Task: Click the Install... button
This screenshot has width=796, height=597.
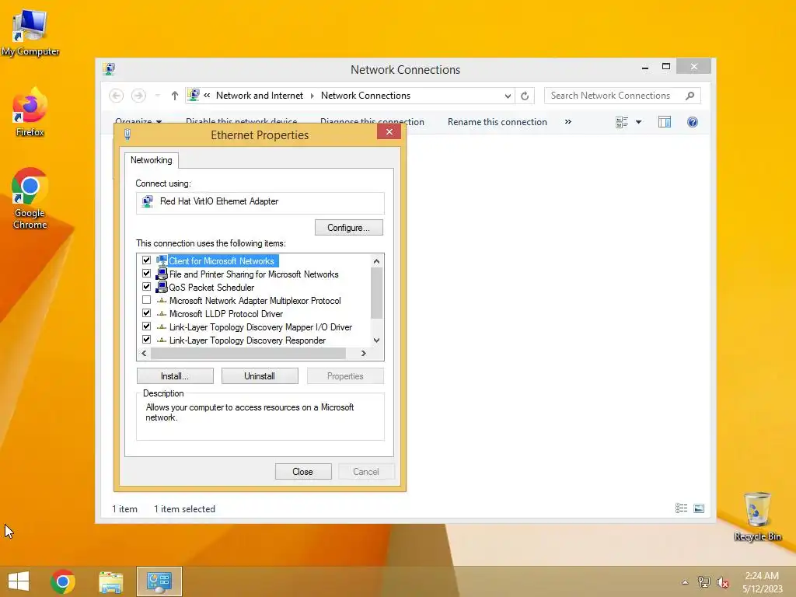Action: point(175,376)
